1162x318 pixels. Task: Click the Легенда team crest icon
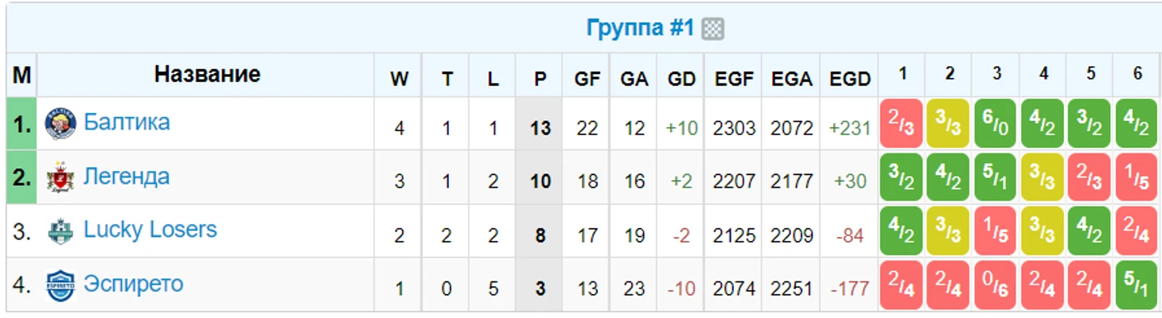coord(60,177)
